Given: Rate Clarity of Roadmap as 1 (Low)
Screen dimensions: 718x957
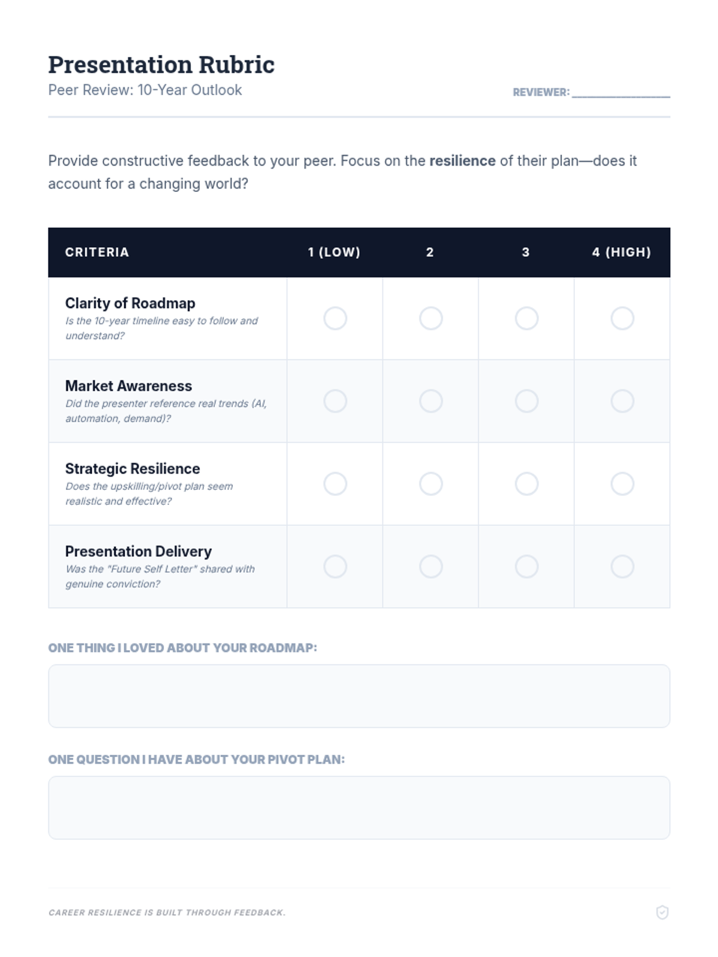Looking at the screenshot, I should 335,318.
